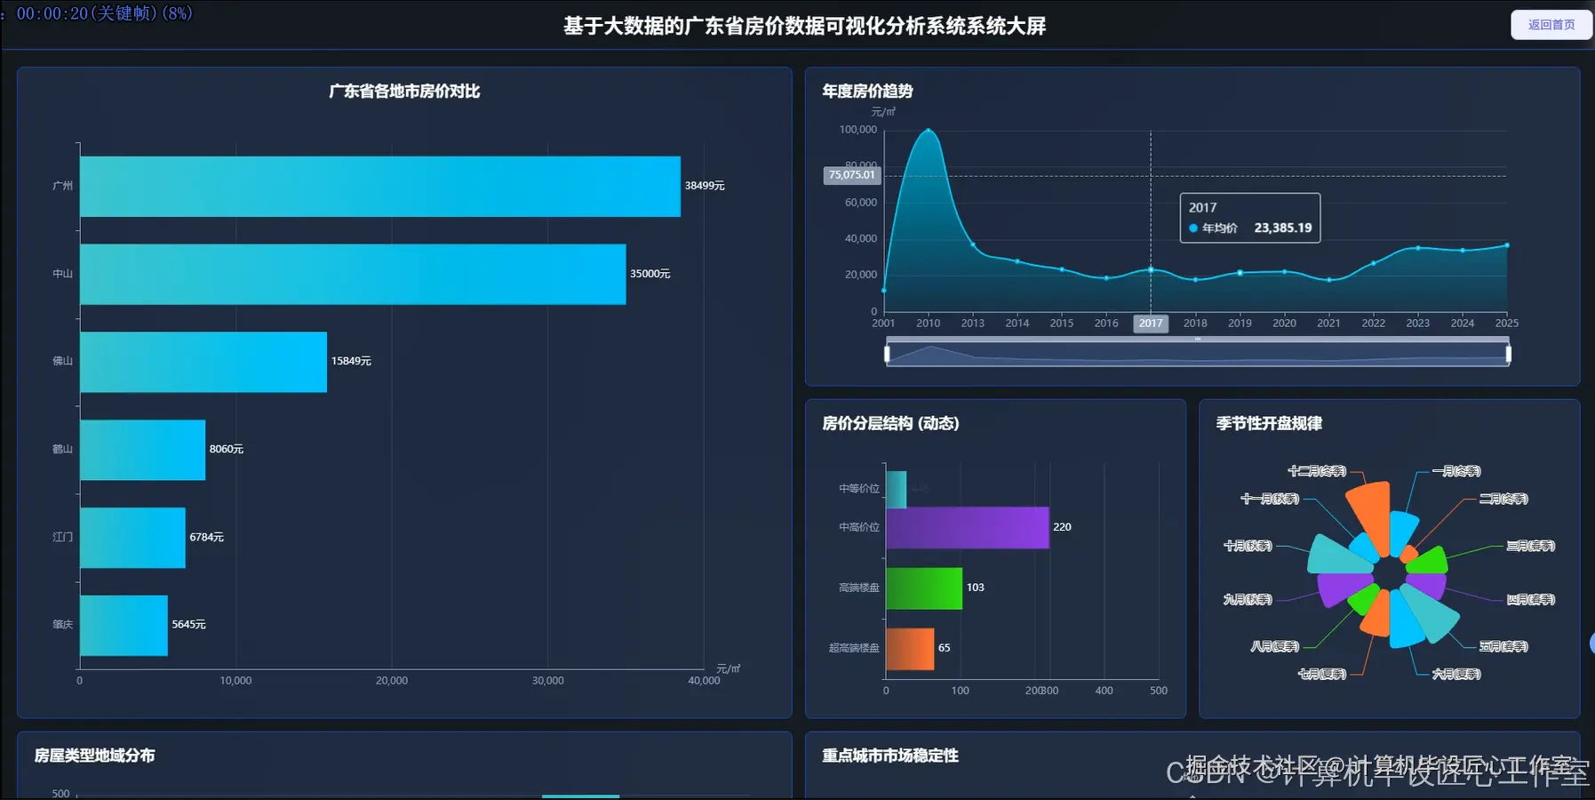Image resolution: width=1595 pixels, height=800 pixels.
Task: Click the 一月(冬季) label in rose chart
Action: pos(1456,471)
